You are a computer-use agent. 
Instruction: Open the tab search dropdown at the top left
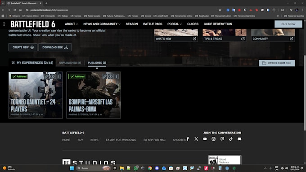point(3,3)
